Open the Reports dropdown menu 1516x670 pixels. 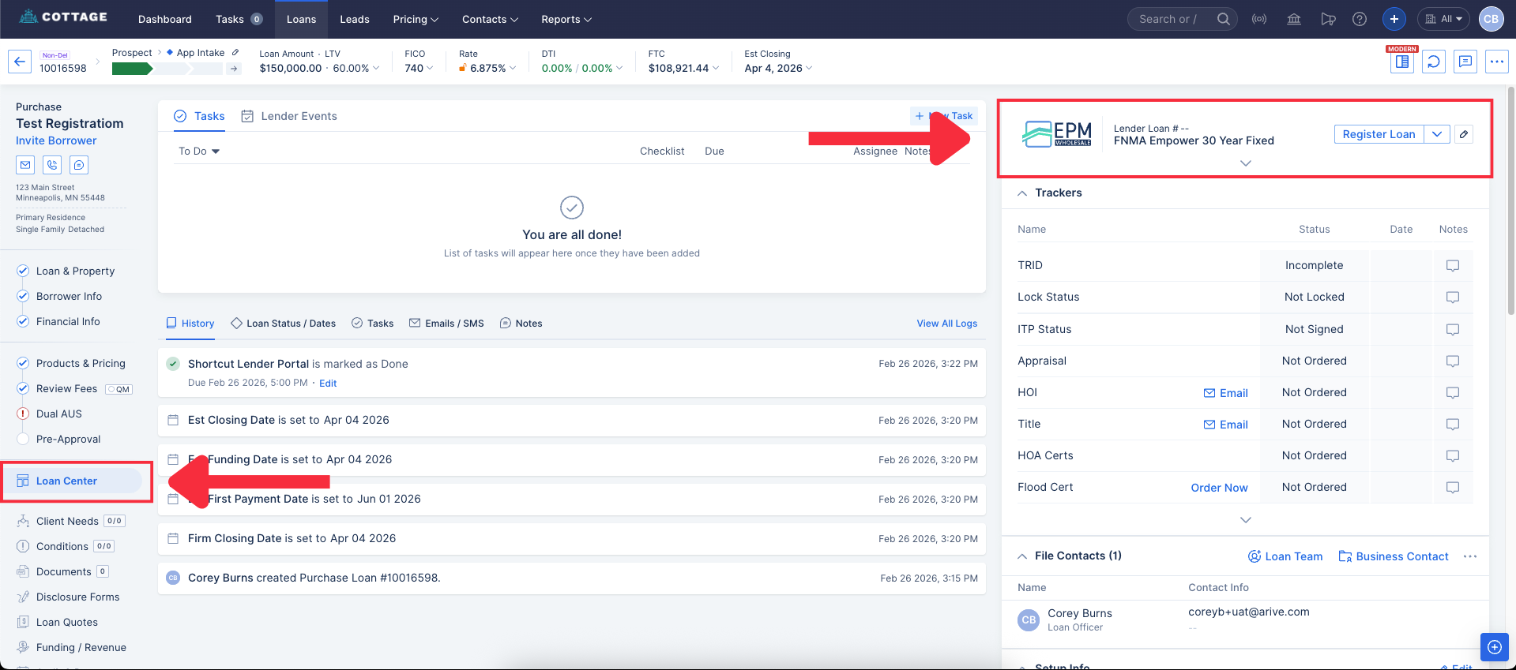[x=566, y=19]
